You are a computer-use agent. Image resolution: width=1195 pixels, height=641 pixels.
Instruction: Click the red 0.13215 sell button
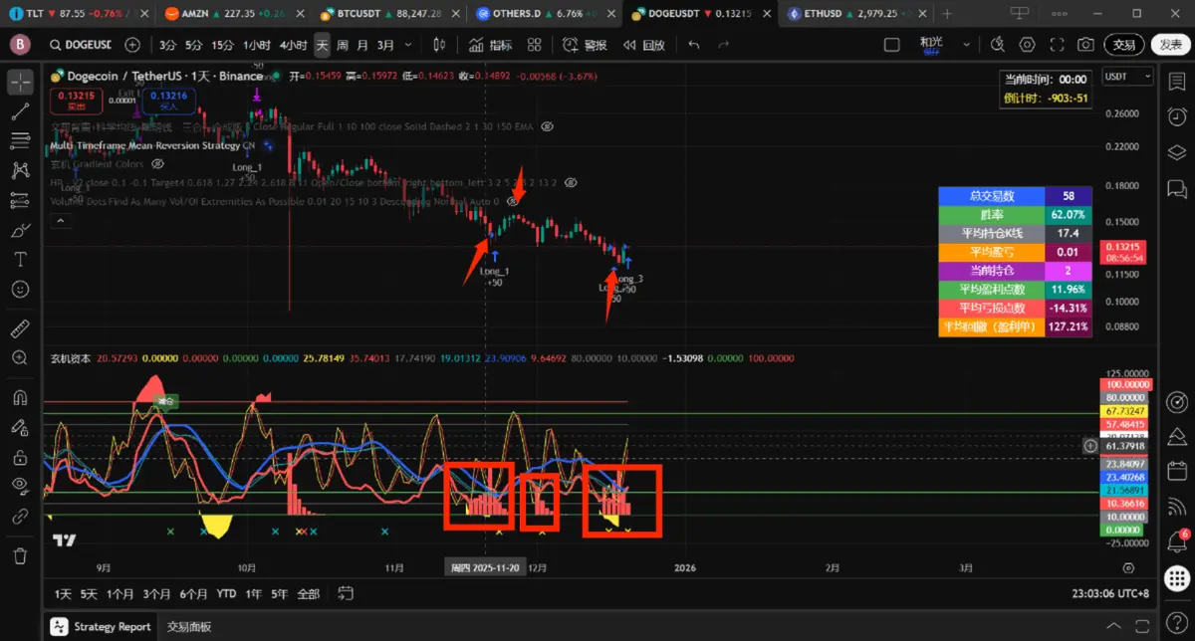76,100
